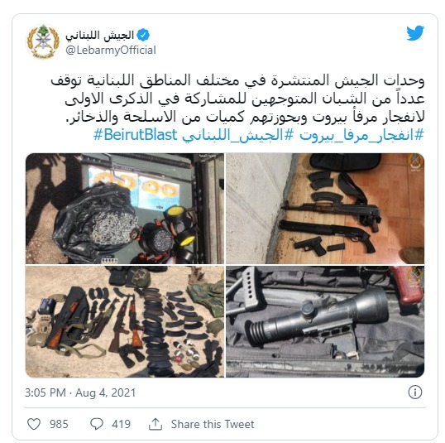445x443 pixels.
Task: Open the @LebarmyOfficial handle
Action: coord(111,51)
